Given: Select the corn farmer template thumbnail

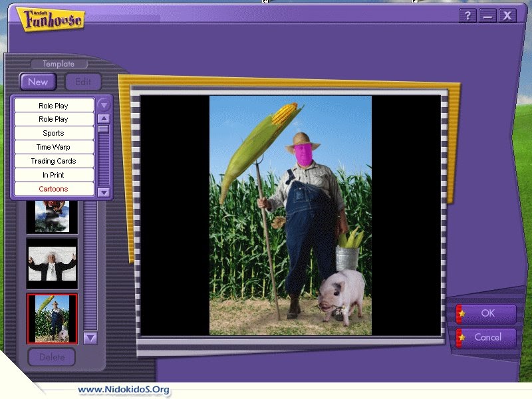Looking at the screenshot, I should 52,319.
